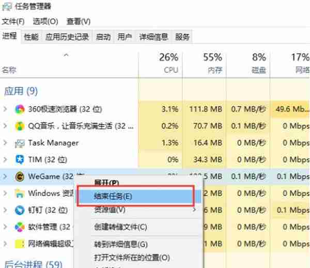Select the QQ音乐 app icon

click(x=20, y=126)
